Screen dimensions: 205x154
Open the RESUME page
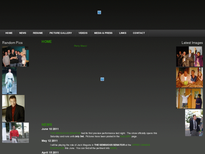pyautogui.click(x=38, y=33)
